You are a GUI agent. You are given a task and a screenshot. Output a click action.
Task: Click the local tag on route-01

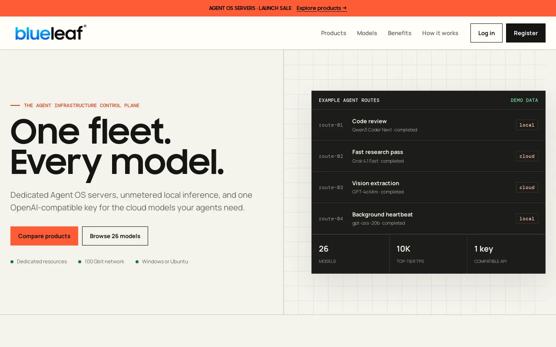coord(527,125)
